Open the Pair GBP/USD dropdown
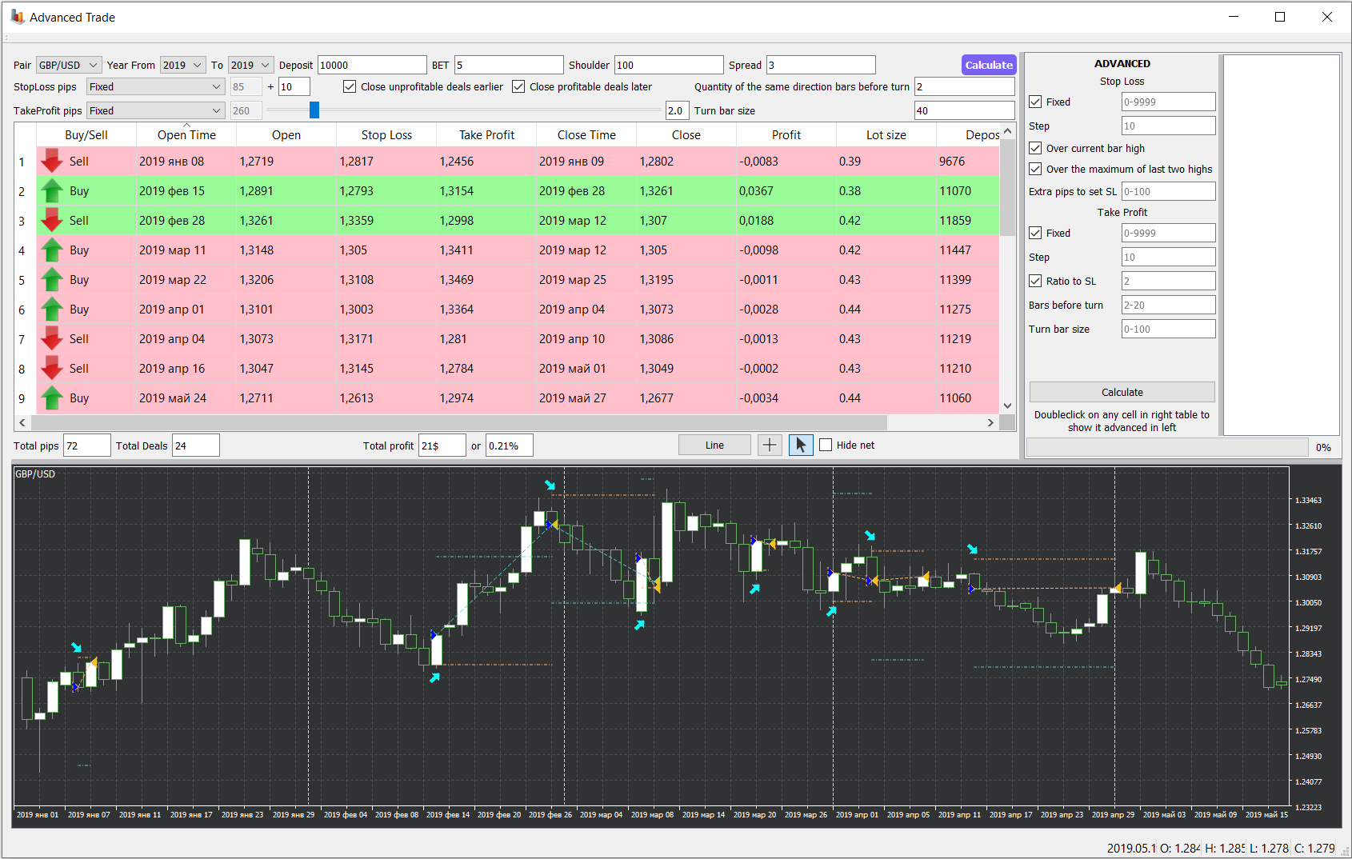 coord(69,65)
